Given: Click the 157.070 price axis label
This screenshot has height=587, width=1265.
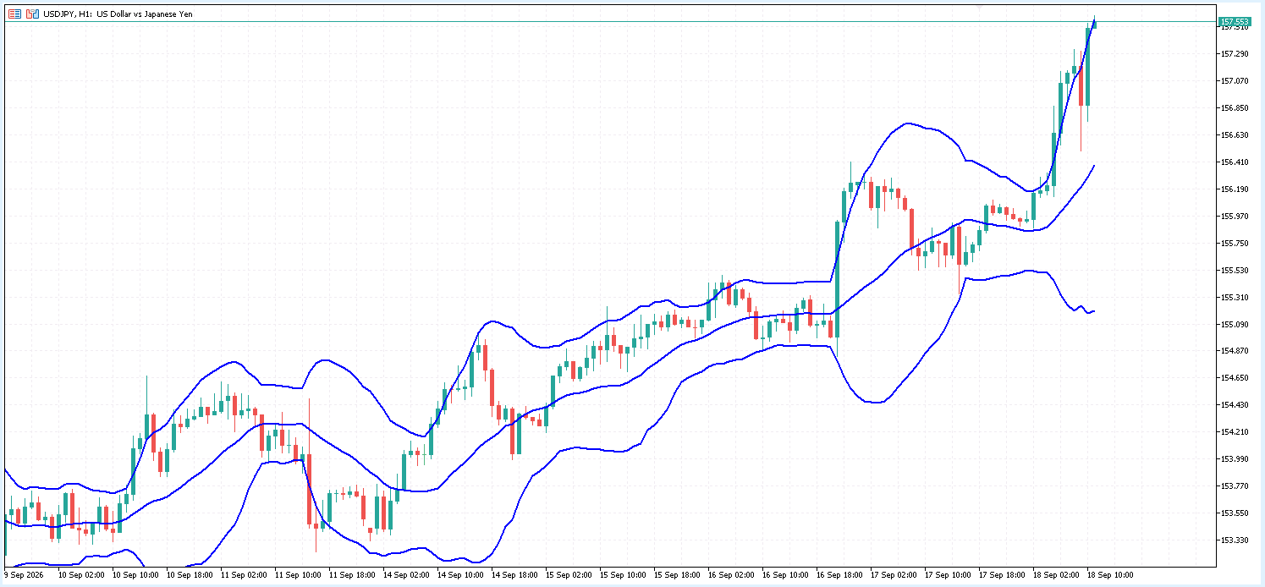Looking at the screenshot, I should (x=1235, y=81).
